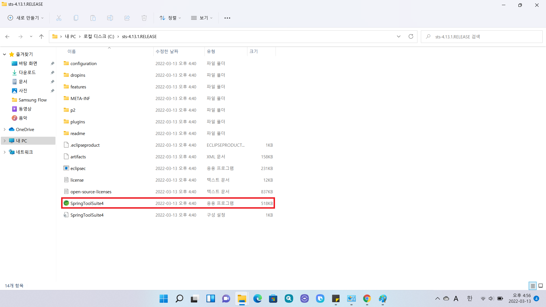Sort by the 수정한 날짜 column header
Viewport: 546px width, 307px height.
tap(167, 51)
